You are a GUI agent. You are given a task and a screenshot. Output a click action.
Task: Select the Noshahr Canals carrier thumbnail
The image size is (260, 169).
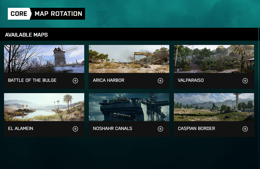pyautogui.click(x=129, y=107)
